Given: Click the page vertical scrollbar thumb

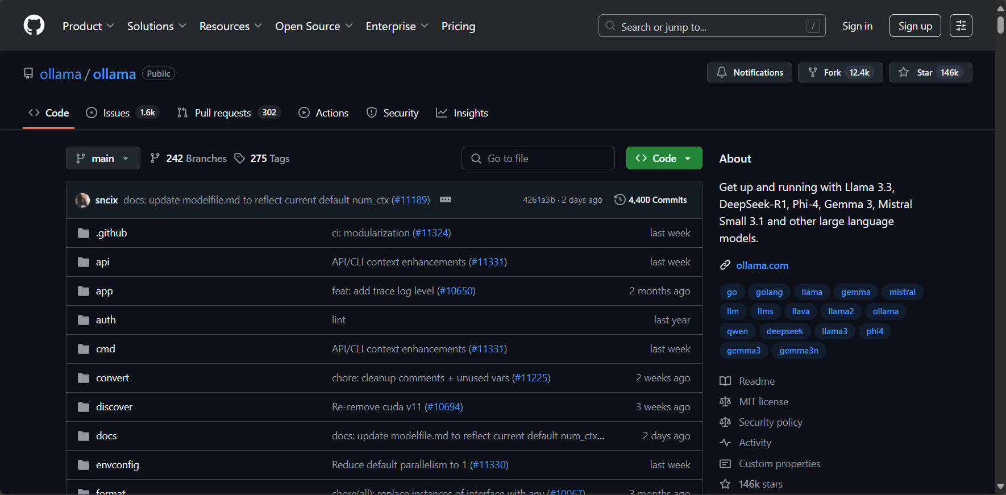Looking at the screenshot, I should (x=1000, y=24).
